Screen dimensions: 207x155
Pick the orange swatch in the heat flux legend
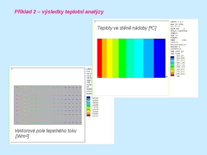[88, 113]
